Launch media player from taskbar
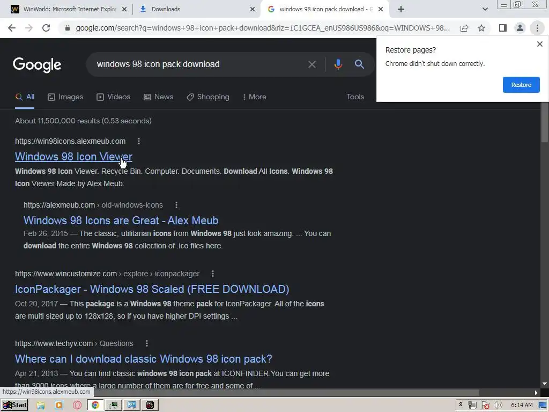The image size is (549, 412). [59, 406]
